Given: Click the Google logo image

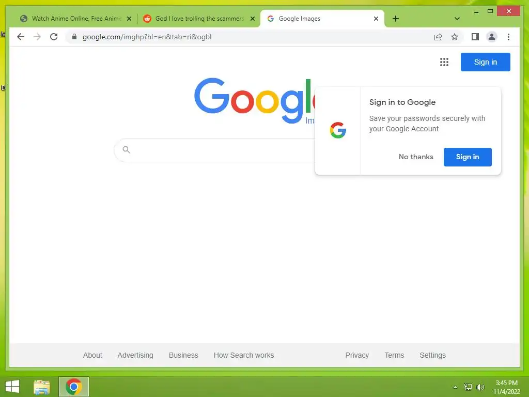Looking at the screenshot, I should coord(255,101).
